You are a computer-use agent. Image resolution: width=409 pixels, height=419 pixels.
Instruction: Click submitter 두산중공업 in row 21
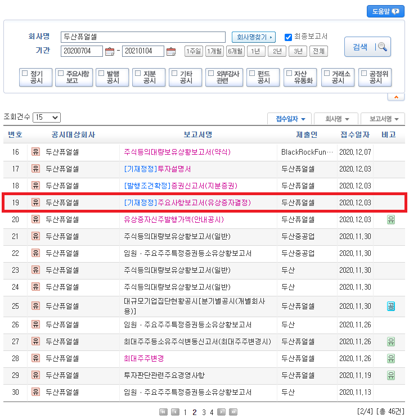pyautogui.click(x=298, y=236)
